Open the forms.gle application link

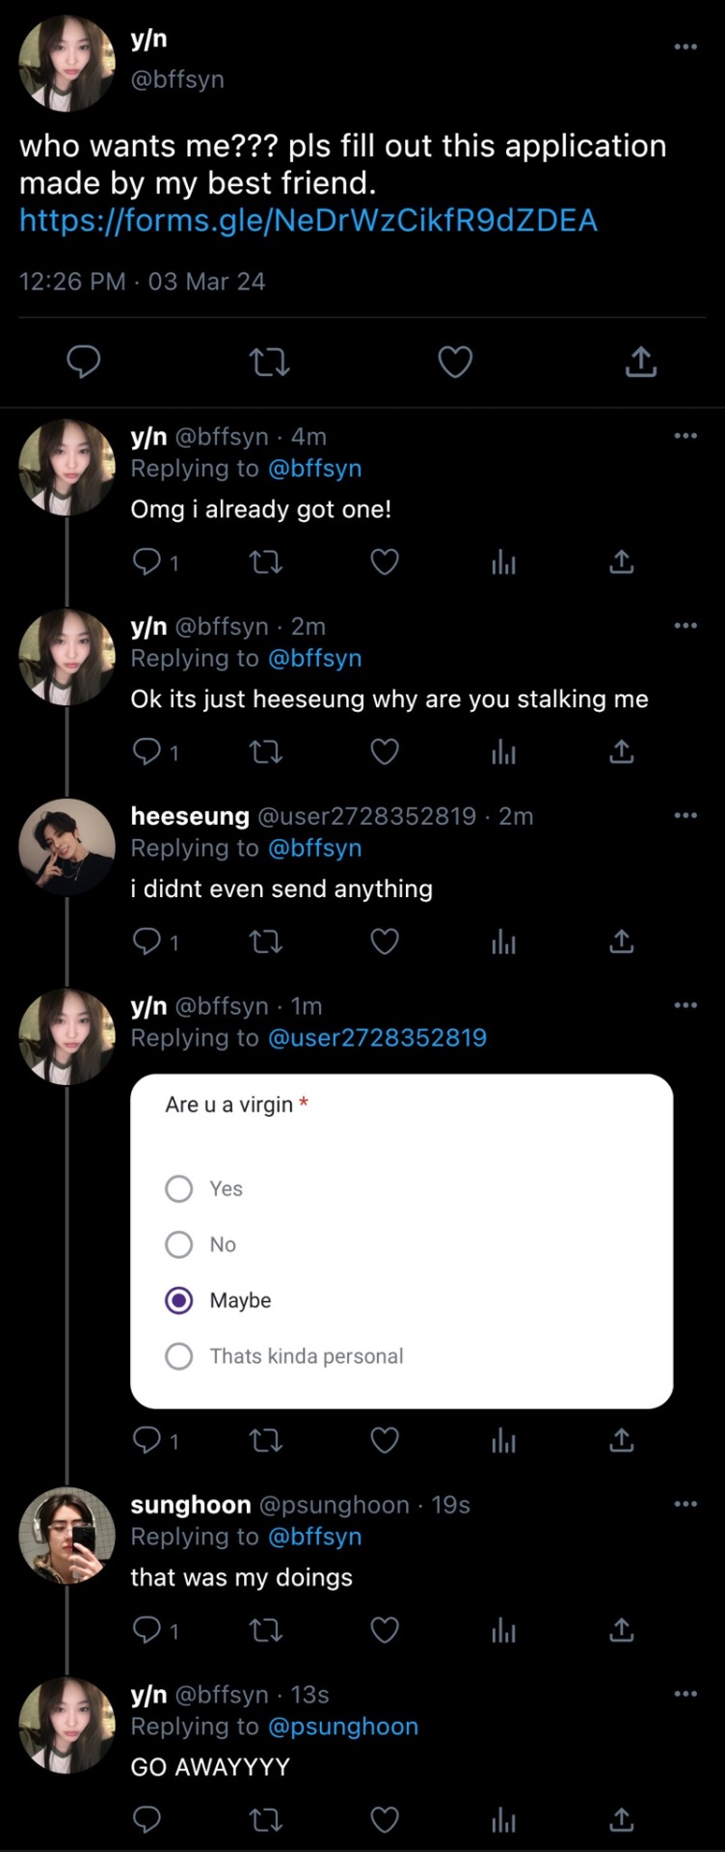coord(309,221)
